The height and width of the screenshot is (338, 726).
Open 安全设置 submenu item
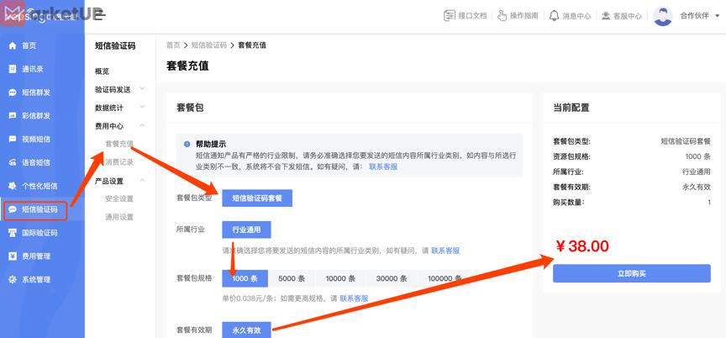pos(119,198)
